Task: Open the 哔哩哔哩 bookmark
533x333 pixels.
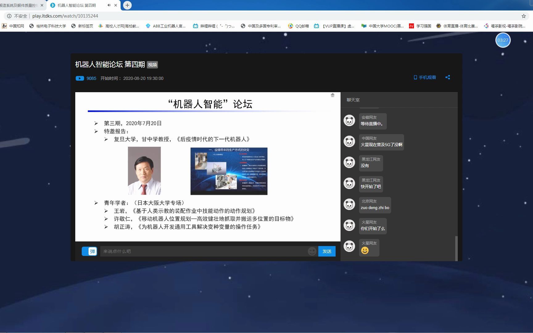Action: (214, 26)
